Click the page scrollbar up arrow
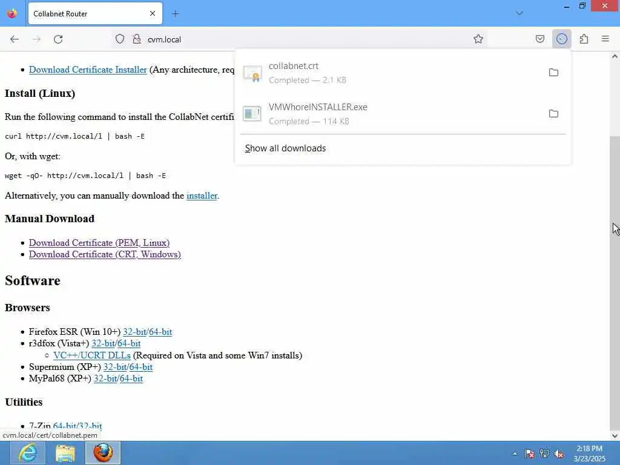 [x=615, y=56]
